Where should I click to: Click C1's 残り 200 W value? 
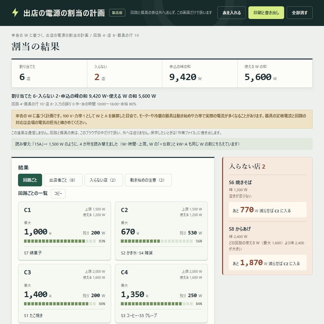point(94,233)
